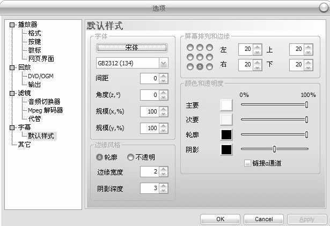Screen dimensions: 330x226
Task: Collapse the 播放器 tree node
Action: [x=12, y=24]
